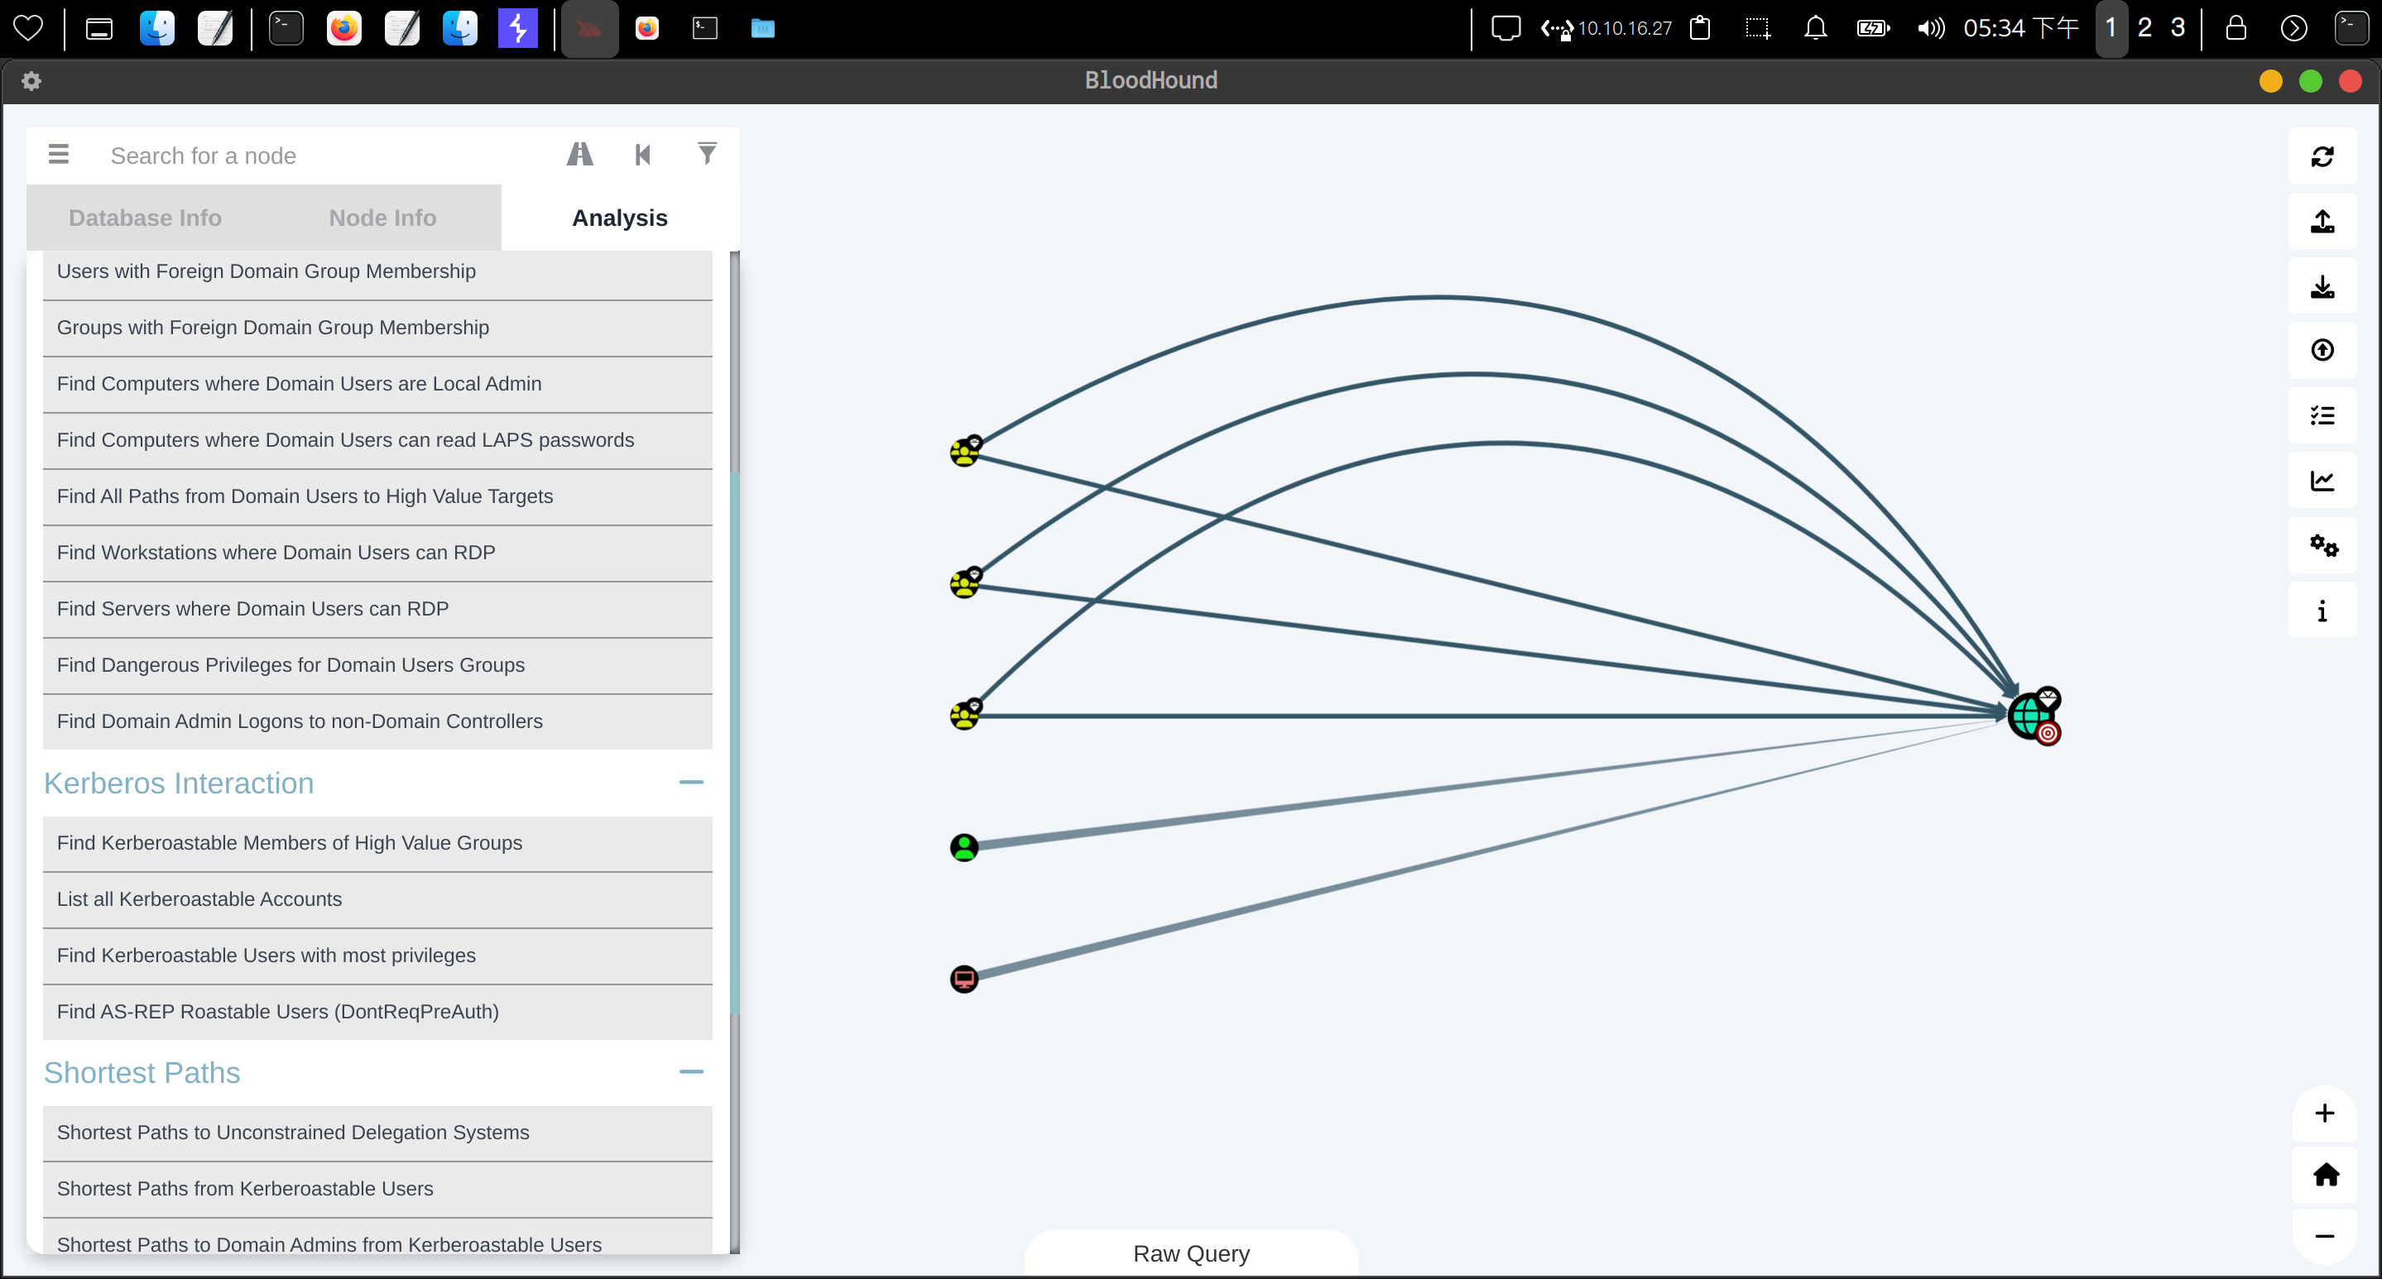Click the notification bell in system tray
The height and width of the screenshot is (1279, 2382).
click(1815, 29)
